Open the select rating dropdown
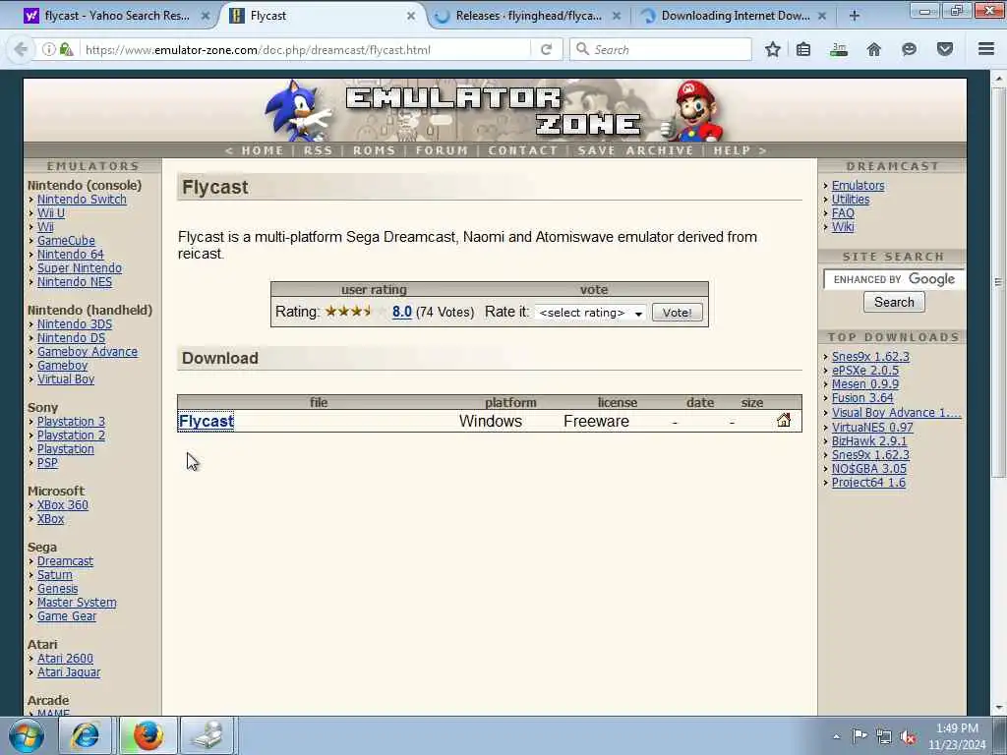The image size is (1007, 755). point(590,313)
